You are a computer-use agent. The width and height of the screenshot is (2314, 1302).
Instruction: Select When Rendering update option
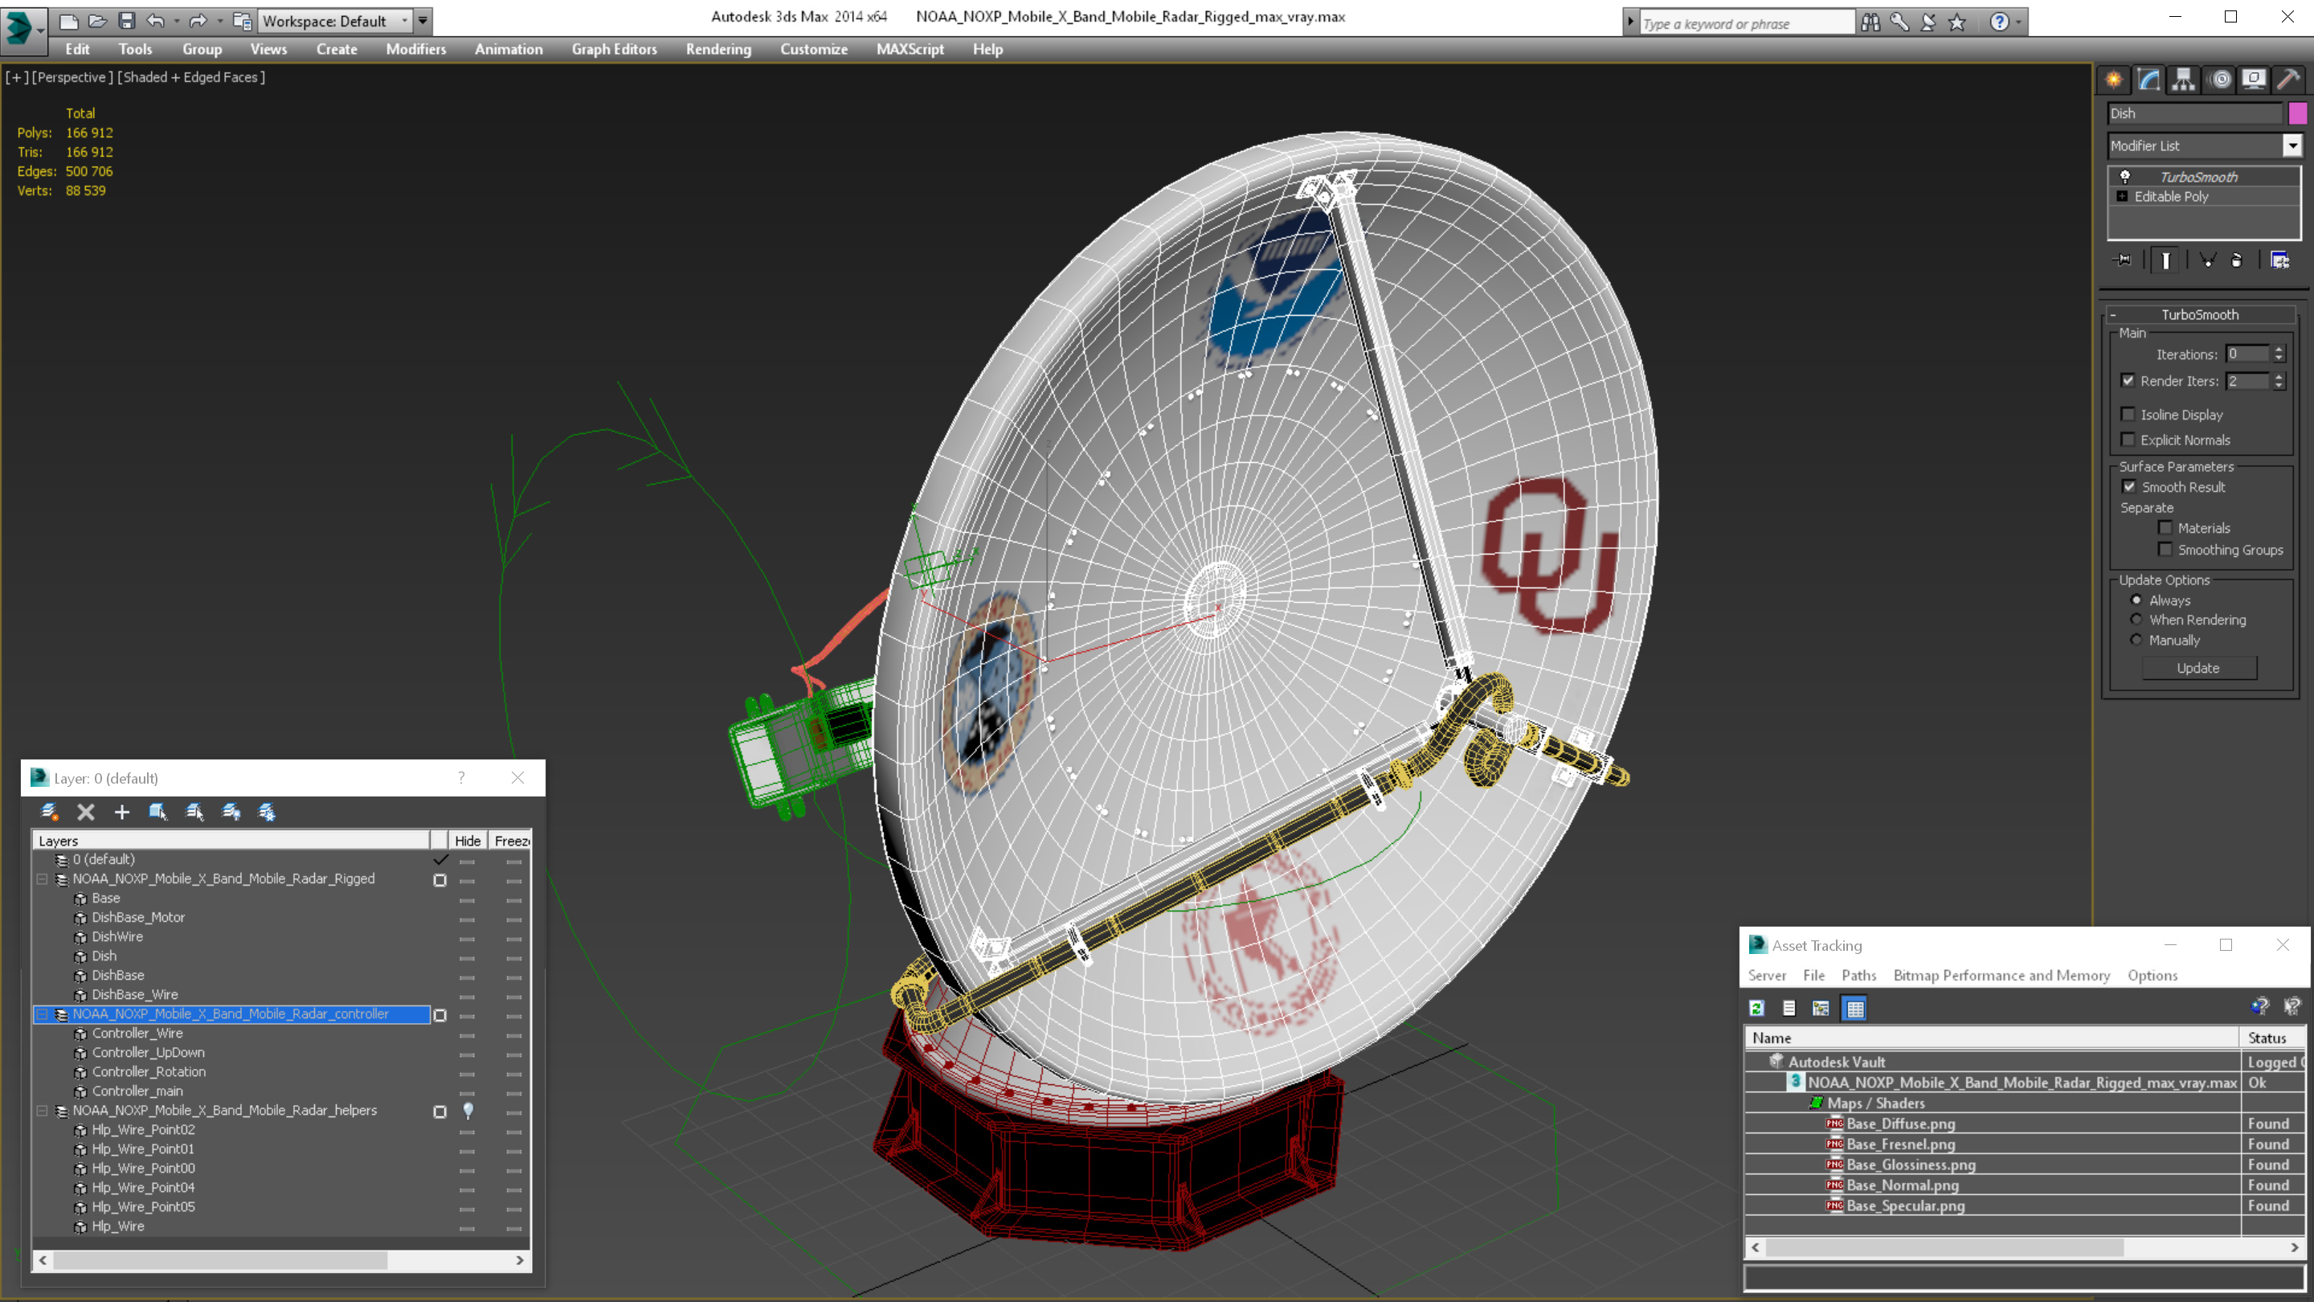[2136, 619]
